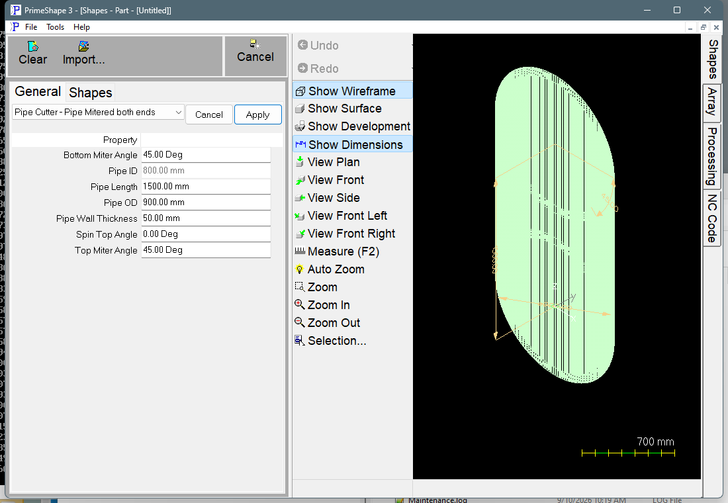
Task: Edit the Spin Top Angle field
Action: tap(206, 234)
